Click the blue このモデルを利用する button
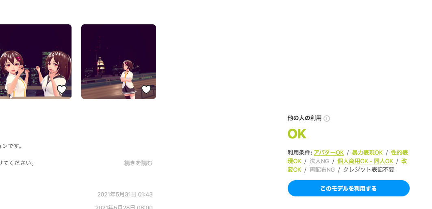This screenshot has height=209, width=432. 349,188
